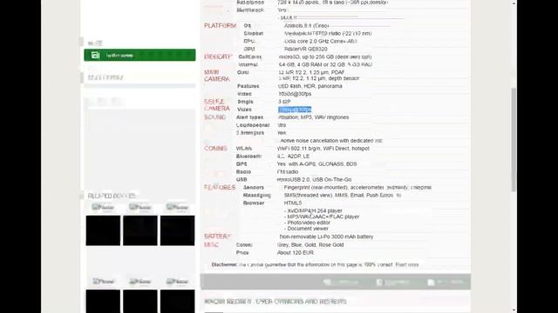Click the scrollbar down arrow
The width and height of the screenshot is (558, 313).
click(x=514, y=310)
